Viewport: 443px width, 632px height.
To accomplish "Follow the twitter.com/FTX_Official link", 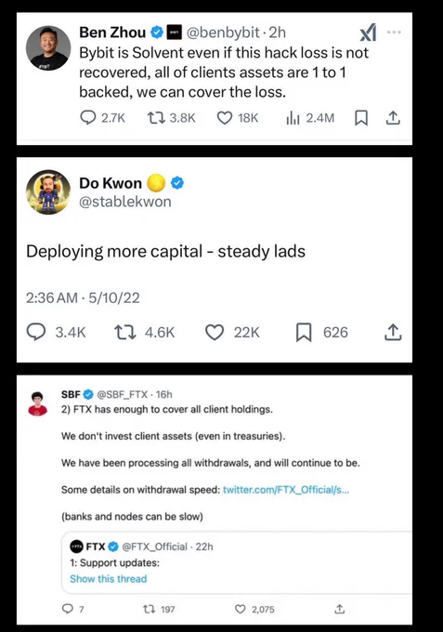I will (x=286, y=490).
